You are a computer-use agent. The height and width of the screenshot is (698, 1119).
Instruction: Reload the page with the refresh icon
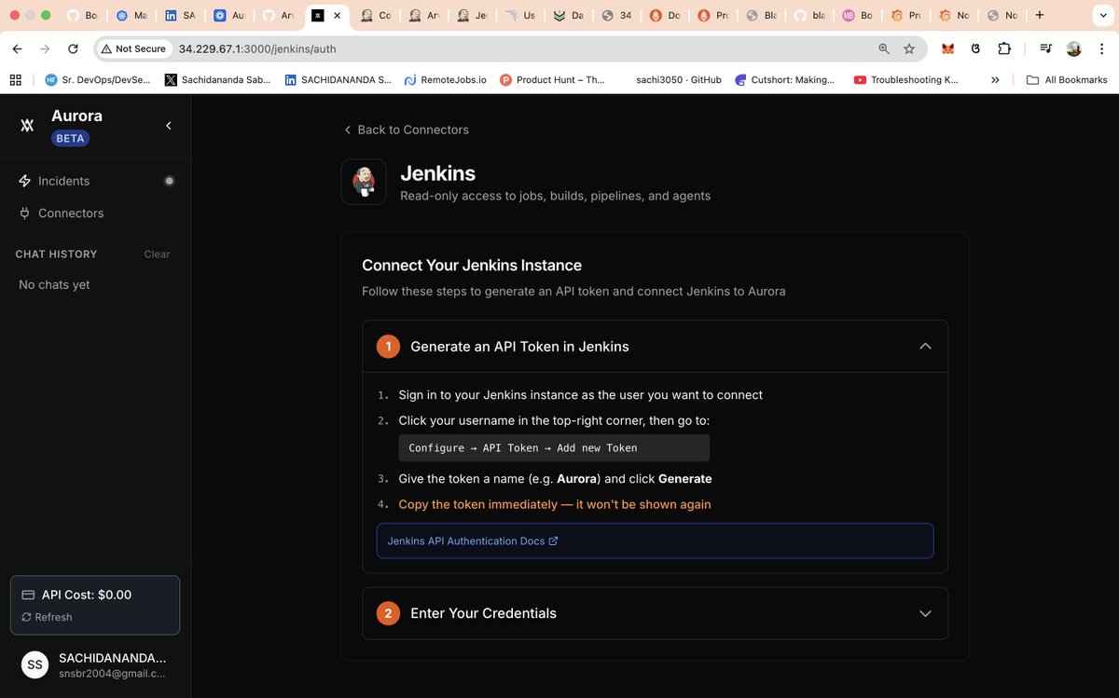[x=73, y=48]
